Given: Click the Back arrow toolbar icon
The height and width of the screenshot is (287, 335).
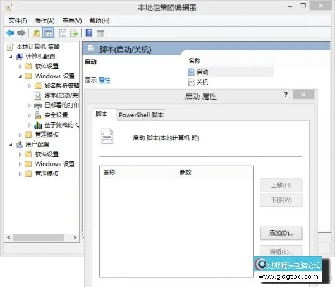Looking at the screenshot, I should [x=10, y=33].
